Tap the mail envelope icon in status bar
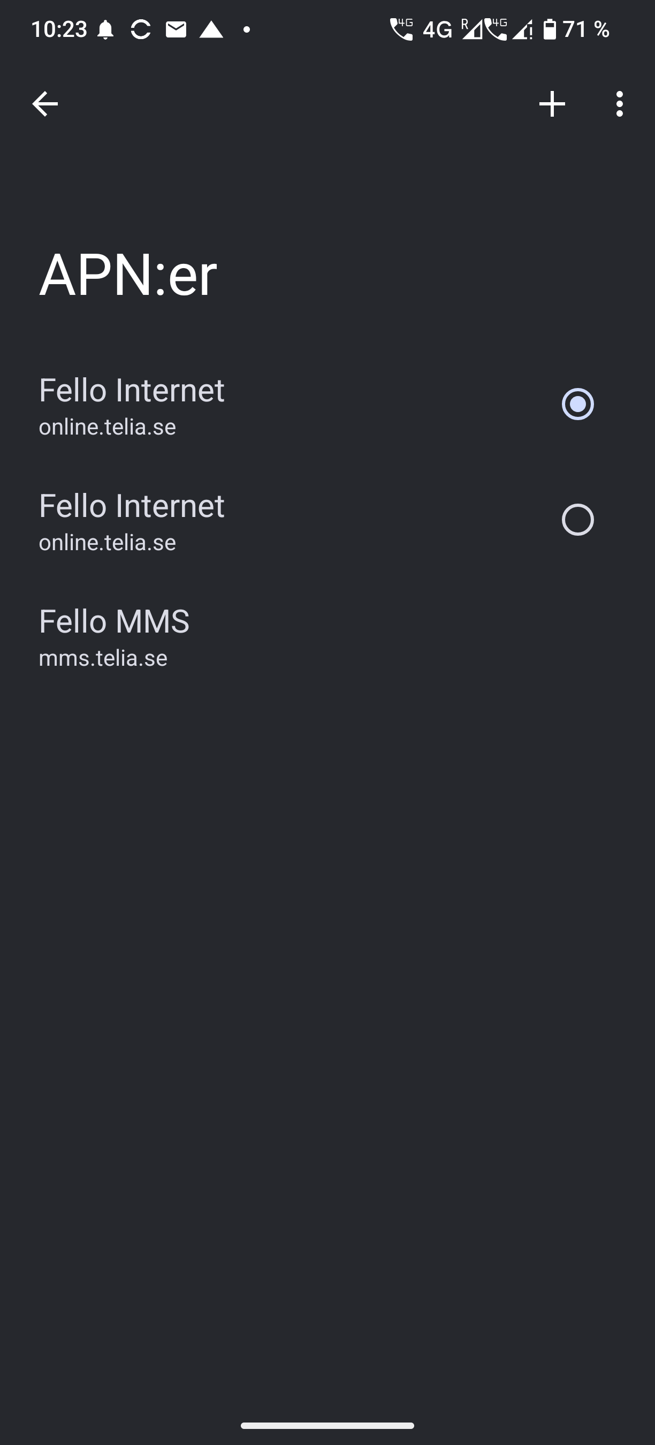This screenshot has width=655, height=1445. click(176, 29)
